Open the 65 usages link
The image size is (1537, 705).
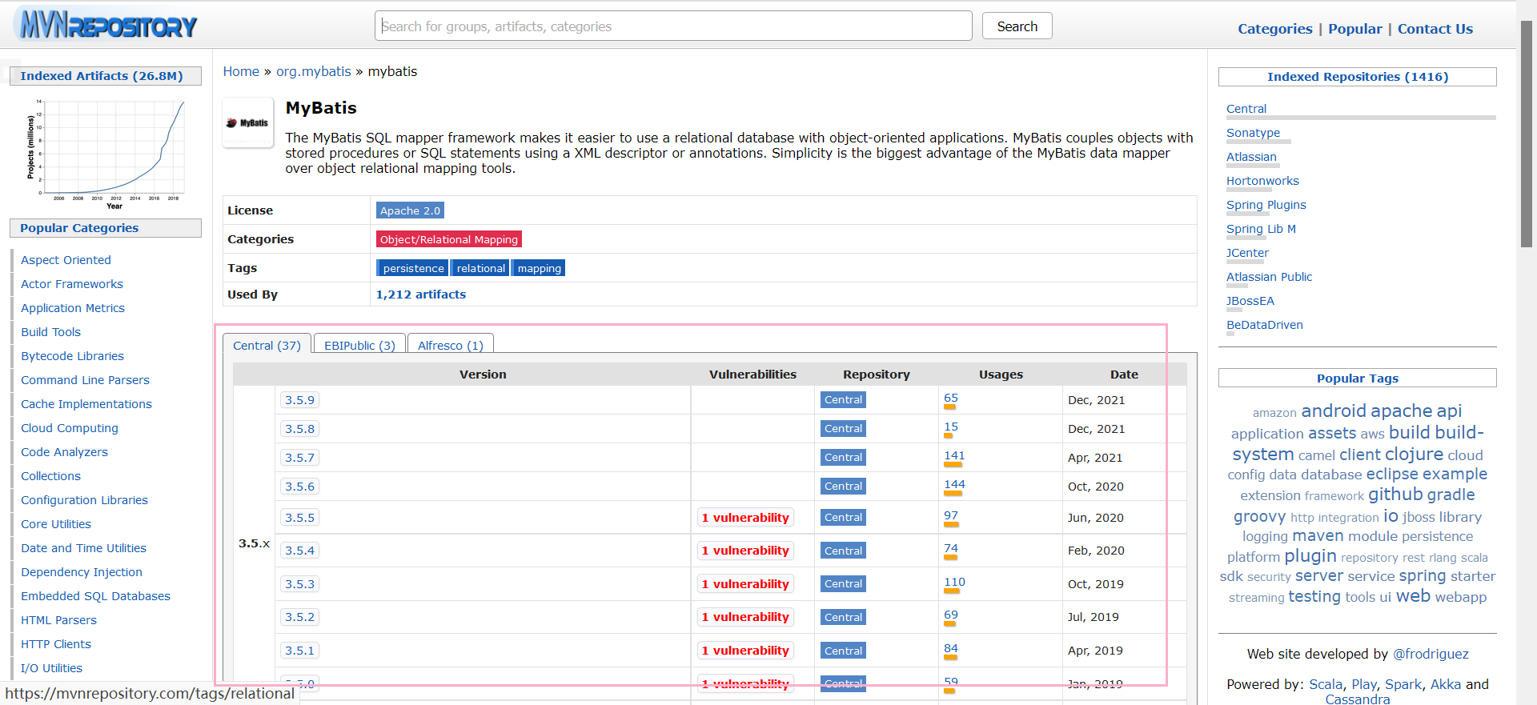(x=951, y=398)
